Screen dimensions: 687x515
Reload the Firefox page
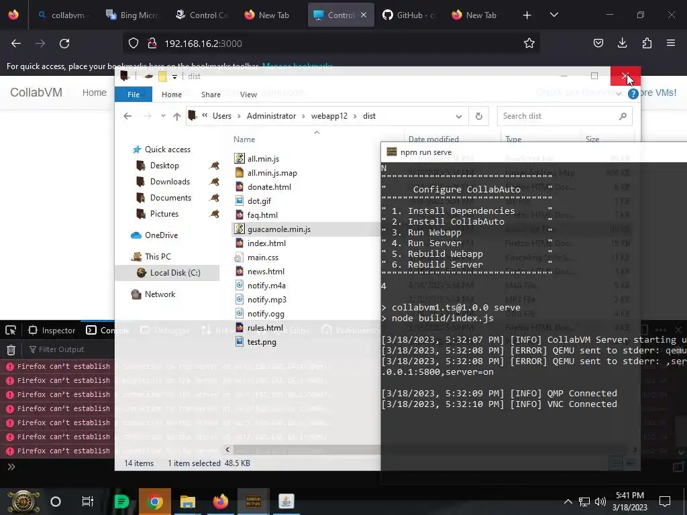point(64,44)
